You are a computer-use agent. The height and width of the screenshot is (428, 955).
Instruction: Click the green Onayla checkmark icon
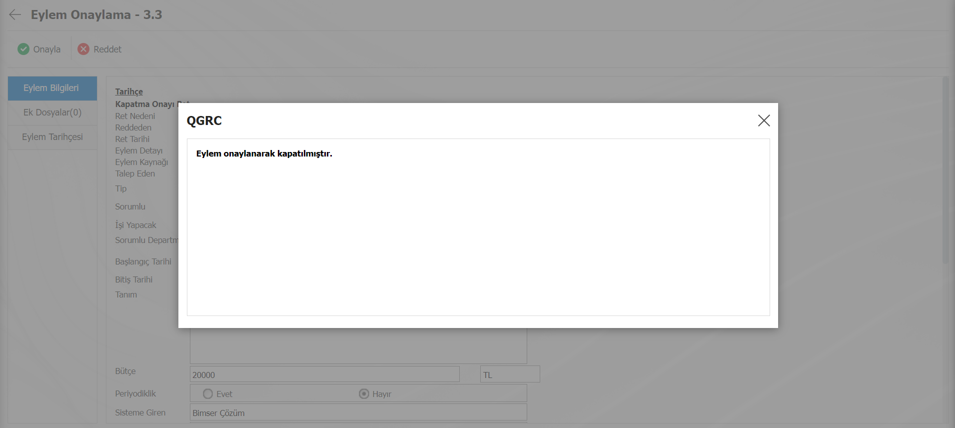pyautogui.click(x=23, y=49)
